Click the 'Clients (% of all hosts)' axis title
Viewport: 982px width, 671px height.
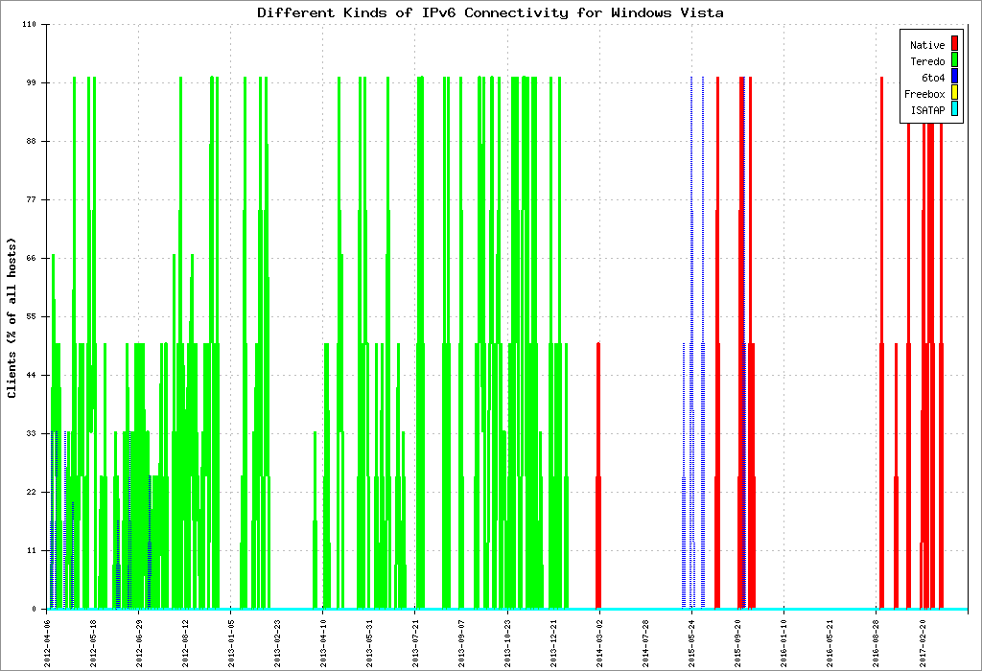tap(12, 316)
